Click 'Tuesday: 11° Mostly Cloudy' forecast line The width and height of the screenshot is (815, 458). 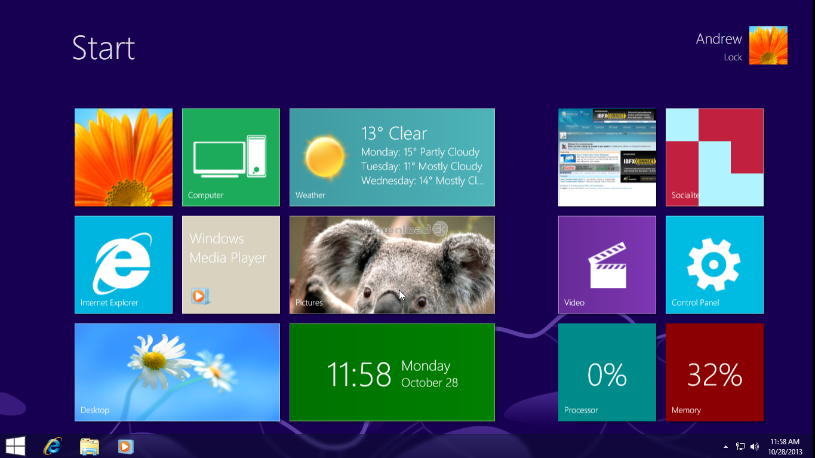pos(422,166)
